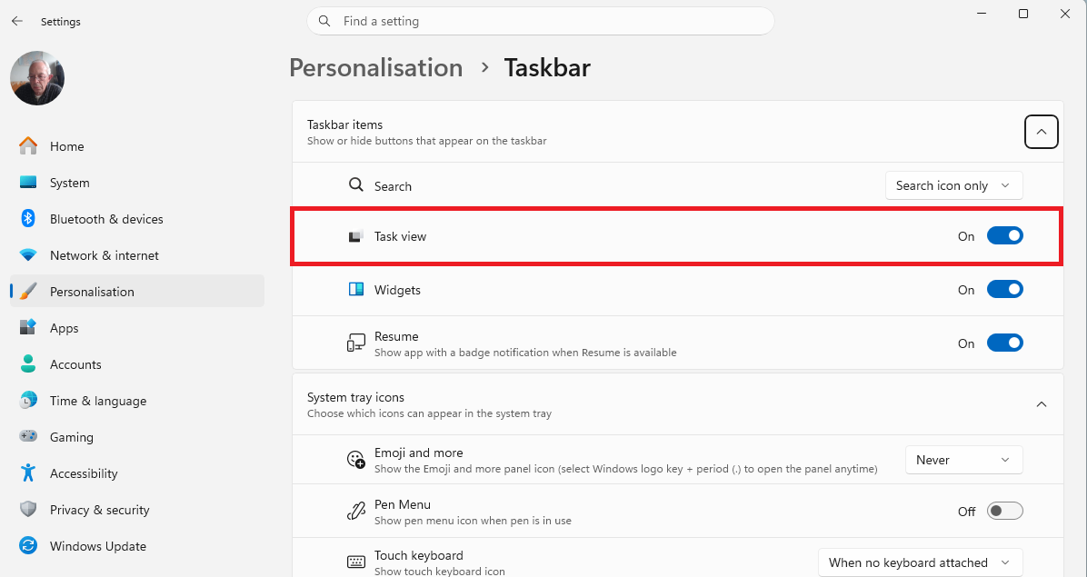Viewport: 1087px width, 577px height.
Task: Click the back arrow in Settings
Action: pos(17,22)
